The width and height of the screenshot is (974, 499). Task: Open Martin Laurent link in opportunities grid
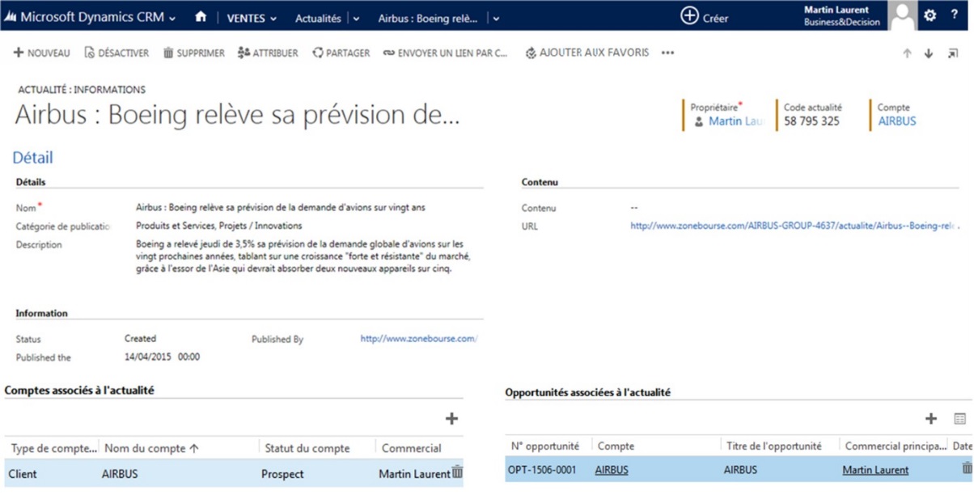pyautogui.click(x=875, y=470)
